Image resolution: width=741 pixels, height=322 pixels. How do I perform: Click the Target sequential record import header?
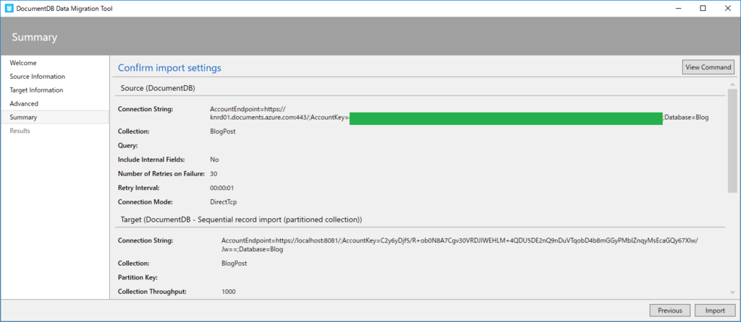click(242, 219)
